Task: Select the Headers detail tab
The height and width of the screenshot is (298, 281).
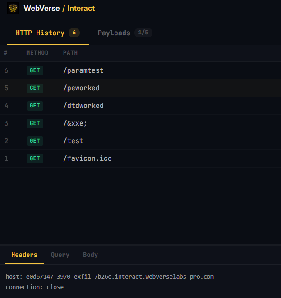Action: [x=24, y=255]
